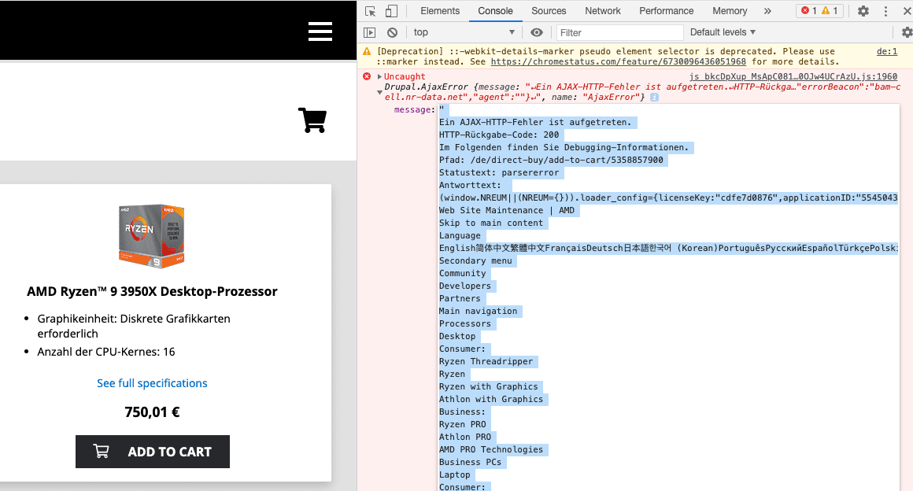Click the Secondary menu line
Image resolution: width=913 pixels, height=491 pixels.
pyautogui.click(x=475, y=260)
